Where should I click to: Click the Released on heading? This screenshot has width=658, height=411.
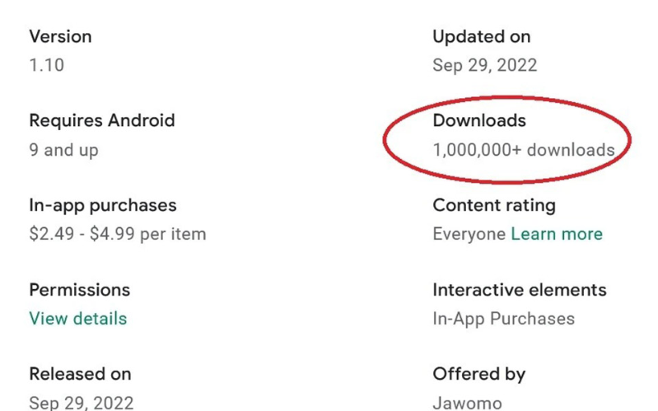(80, 374)
